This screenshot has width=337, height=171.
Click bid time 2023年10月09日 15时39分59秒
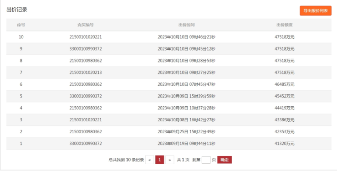[x=186, y=96]
